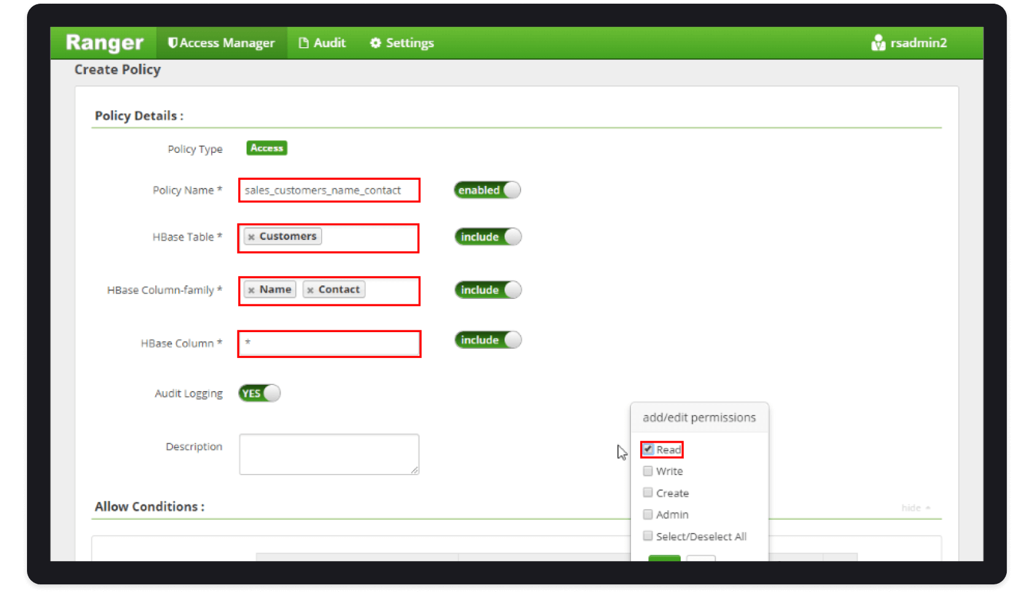Viewport: 1035px width, 593px height.
Task: Click the Policy Name input field
Action: (x=329, y=190)
